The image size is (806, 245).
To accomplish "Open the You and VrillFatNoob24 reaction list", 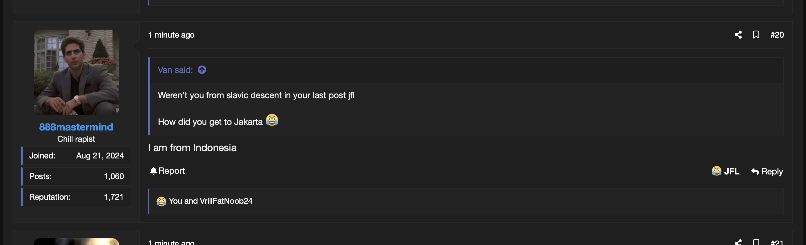I will click(x=210, y=201).
